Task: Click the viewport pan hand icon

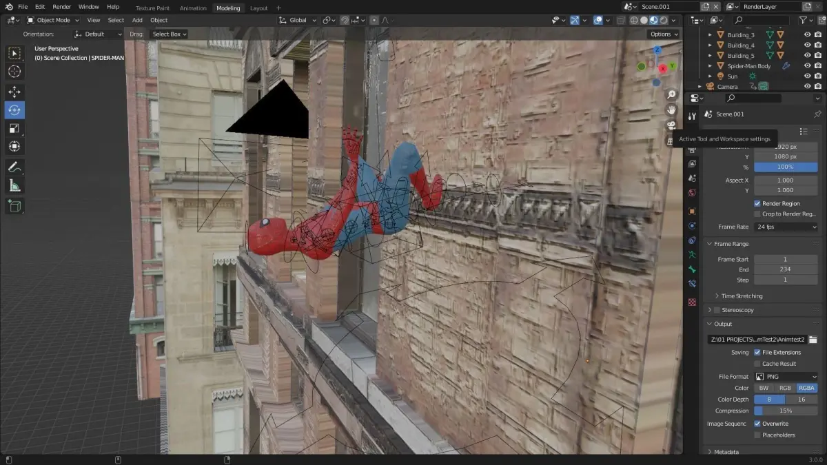Action: pos(672,110)
